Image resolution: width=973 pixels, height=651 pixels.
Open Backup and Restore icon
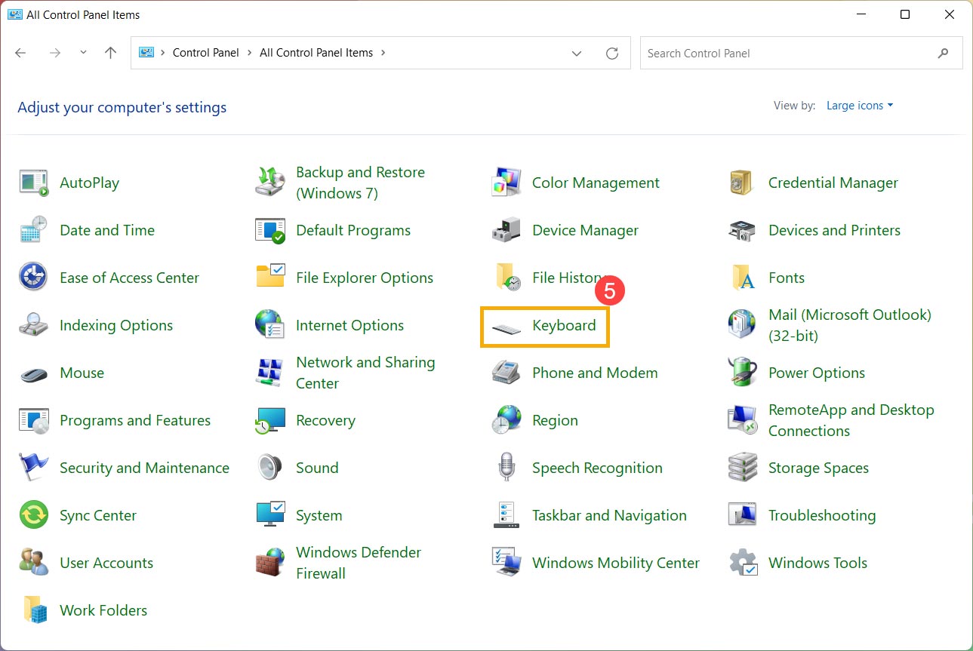point(270,183)
